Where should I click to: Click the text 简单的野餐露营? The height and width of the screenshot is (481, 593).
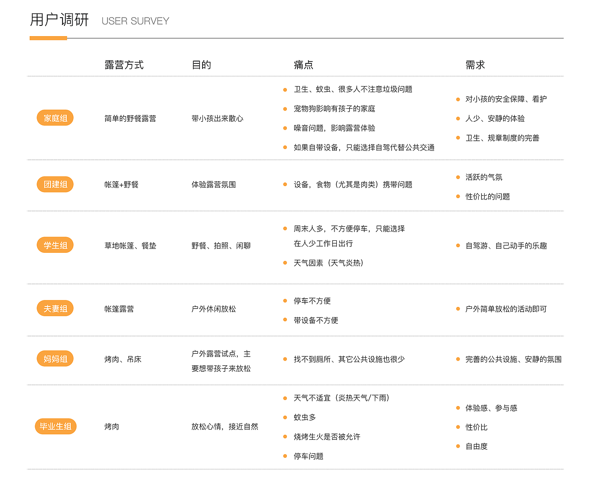(130, 119)
